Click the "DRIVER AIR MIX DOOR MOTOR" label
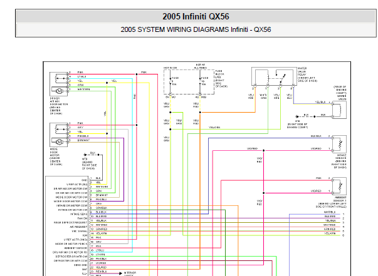This screenshot has width=378, height=276. (x=58, y=101)
